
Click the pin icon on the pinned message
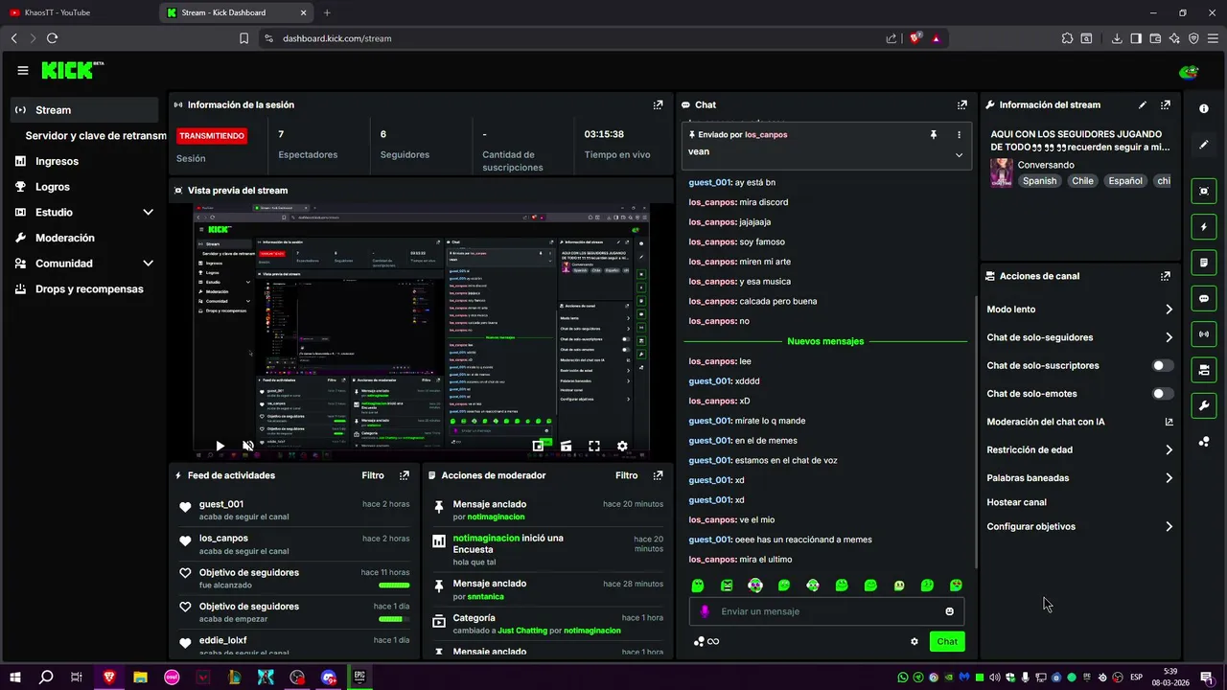click(934, 135)
